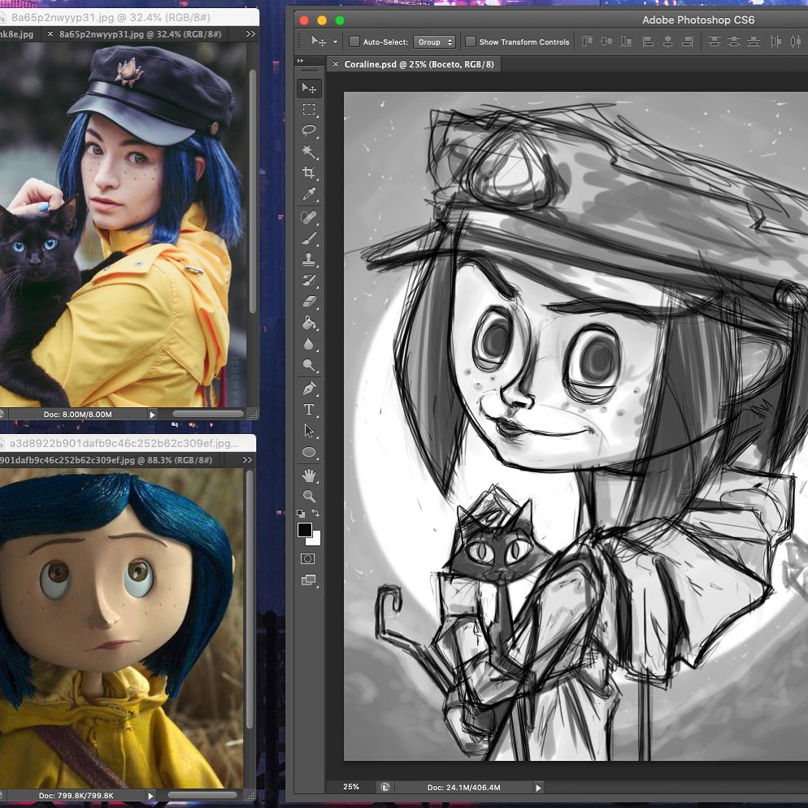The image size is (808, 808).
Task: Select the 8a65p2nwyyp31.jpg @ 32.4% tab
Action: pyautogui.click(x=140, y=34)
